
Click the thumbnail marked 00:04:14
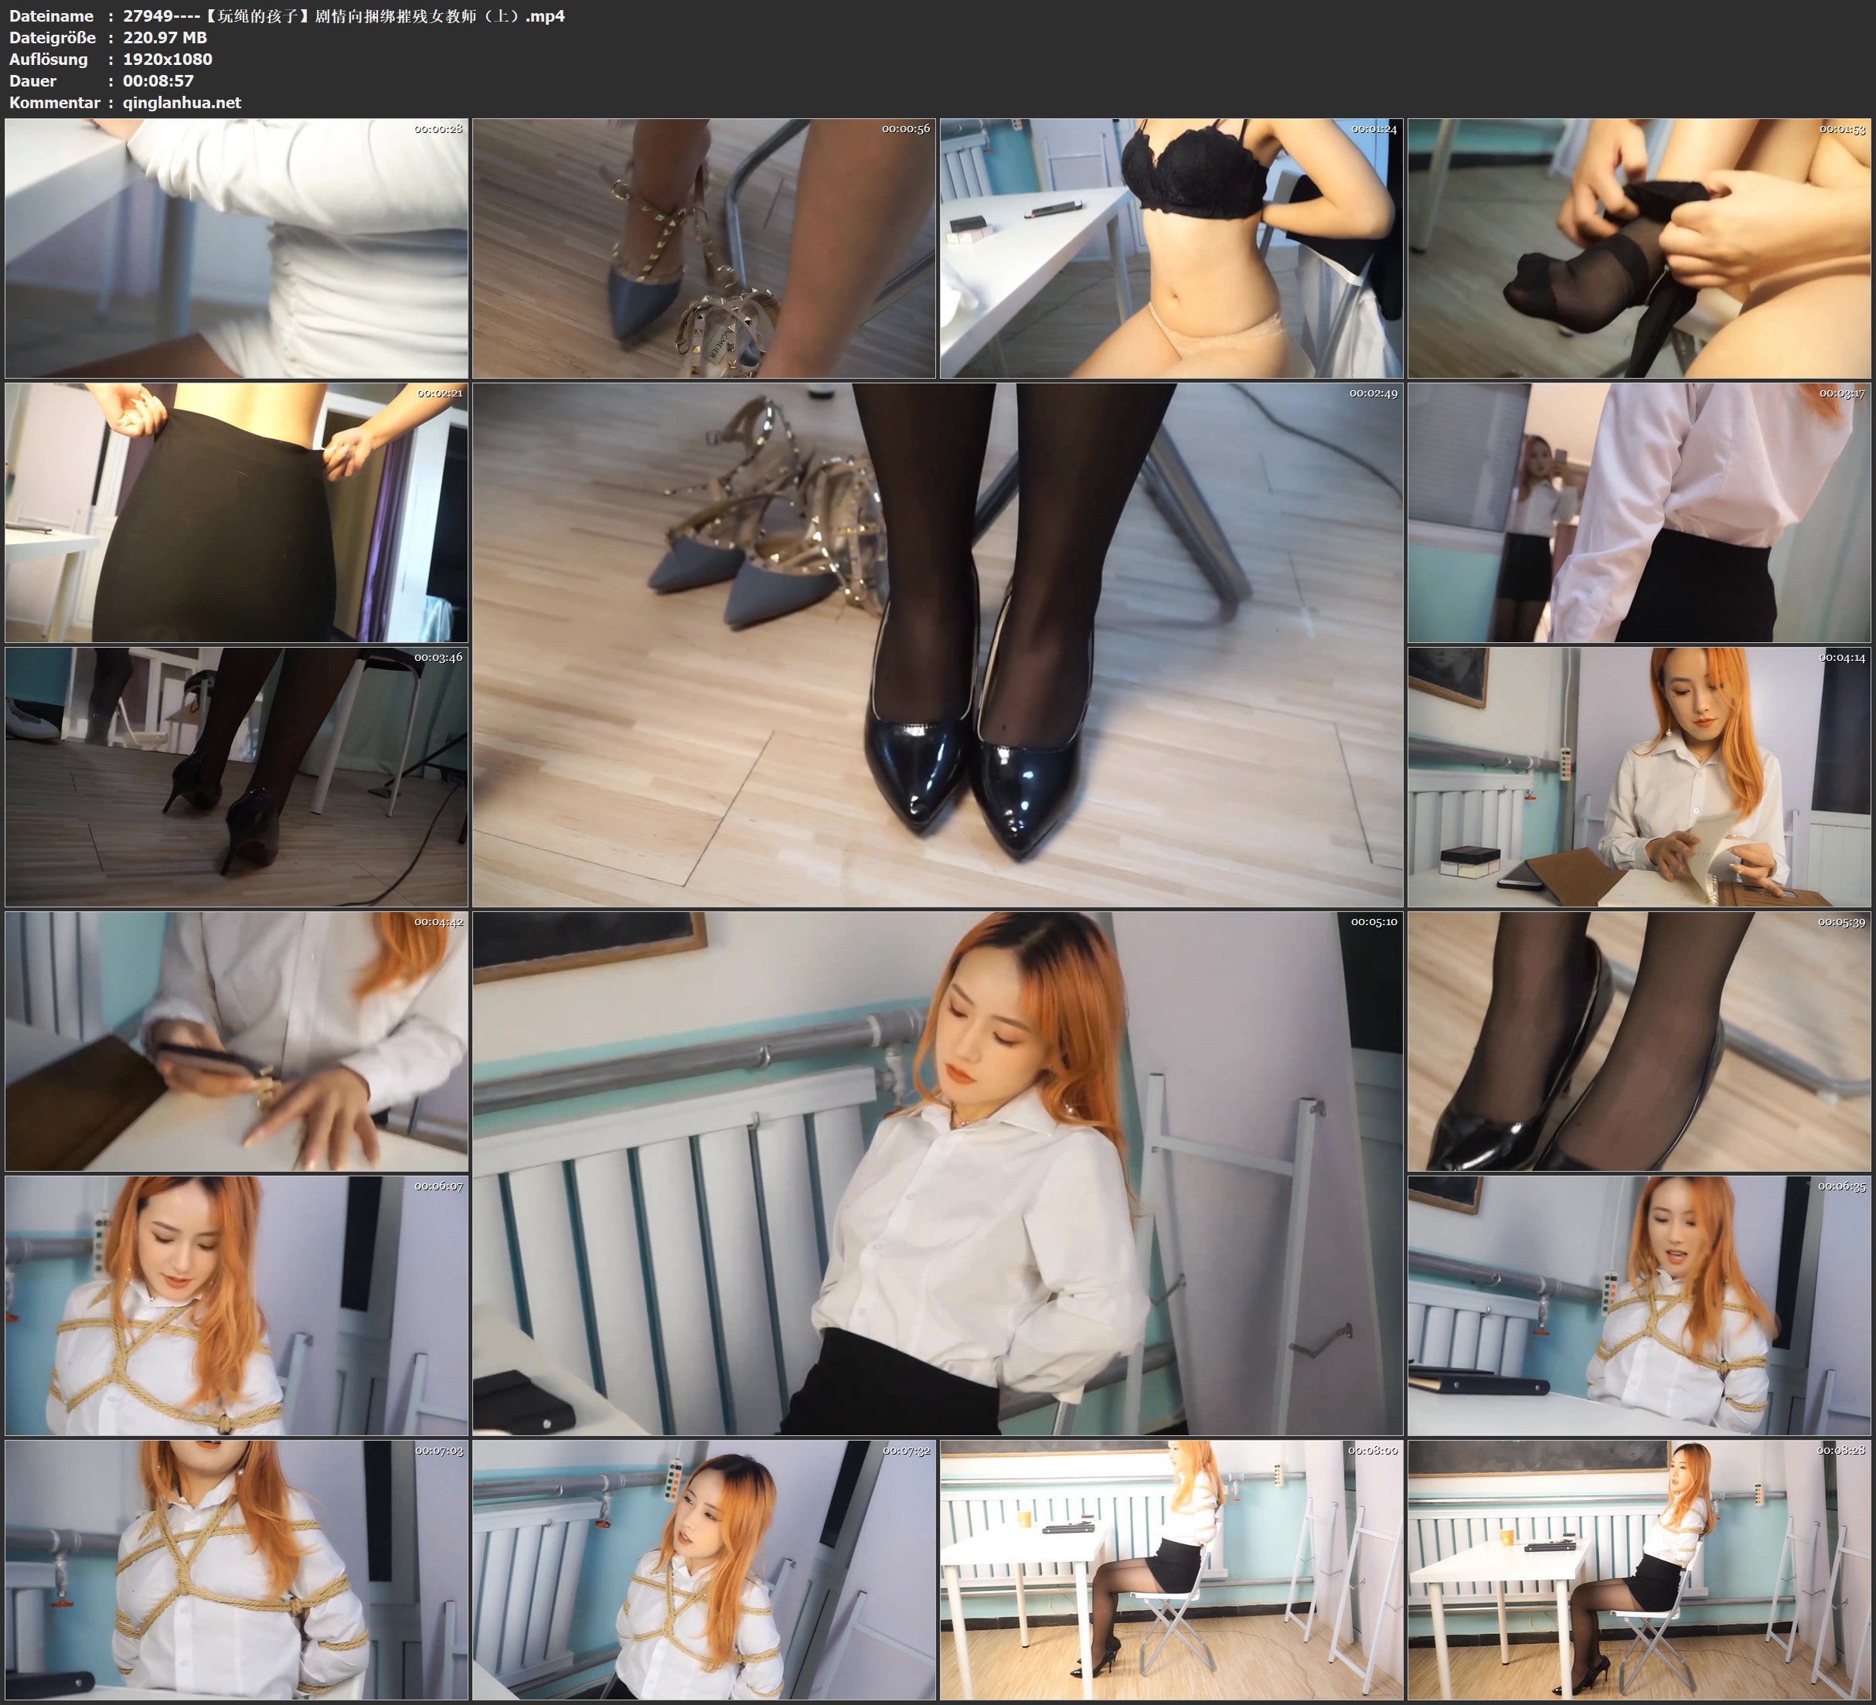tap(1639, 776)
